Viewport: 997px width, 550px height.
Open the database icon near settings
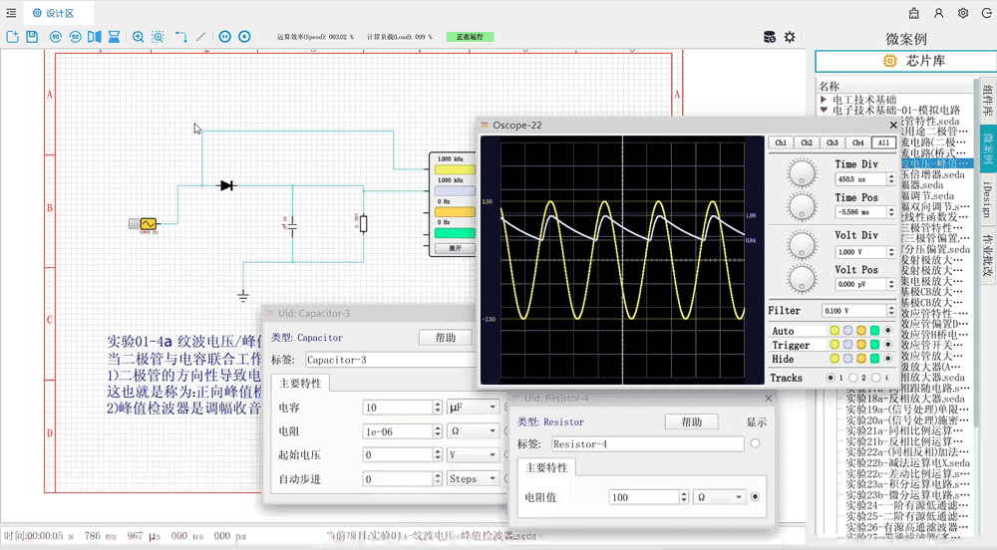point(770,37)
